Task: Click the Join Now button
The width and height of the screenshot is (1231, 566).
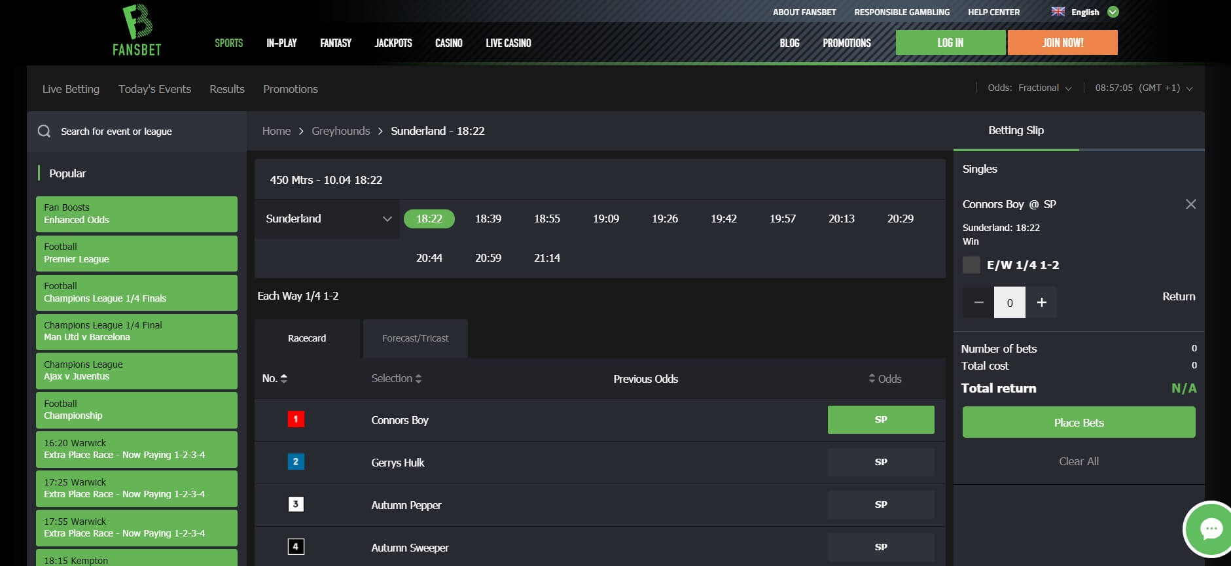Action: pyautogui.click(x=1063, y=43)
